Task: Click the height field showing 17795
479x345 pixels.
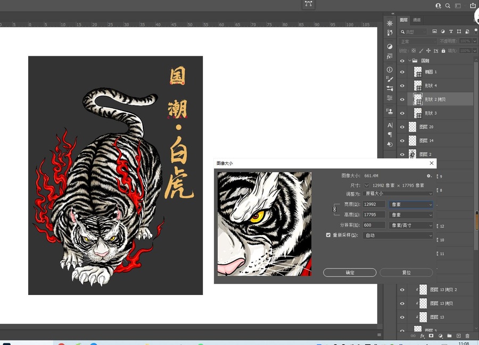Action: (374, 215)
